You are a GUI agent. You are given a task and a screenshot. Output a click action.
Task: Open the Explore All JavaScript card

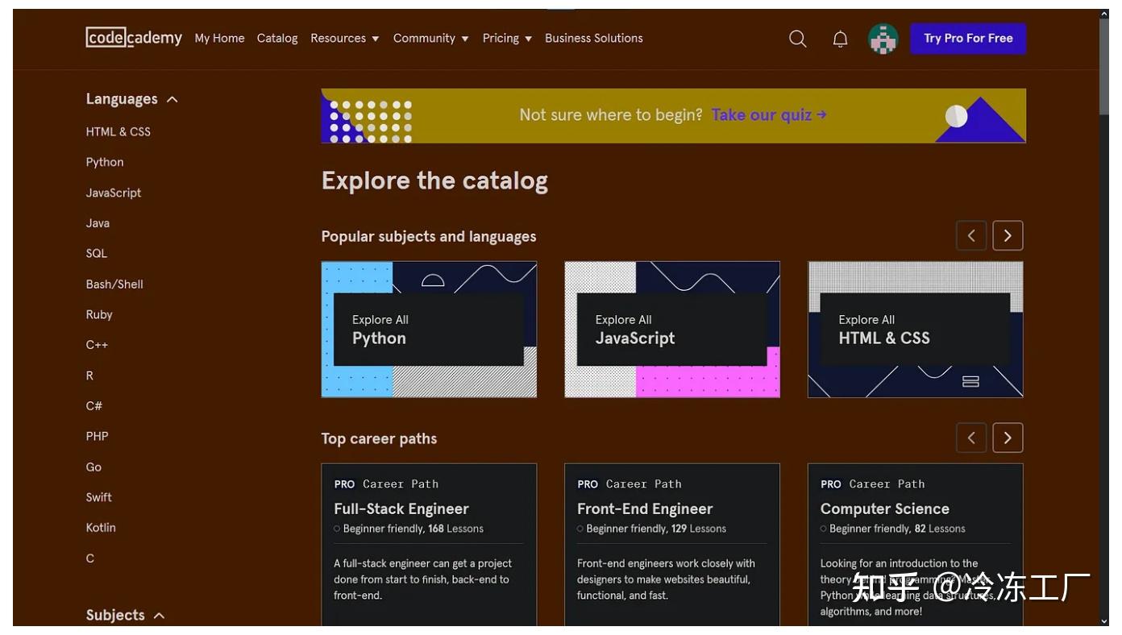point(672,329)
